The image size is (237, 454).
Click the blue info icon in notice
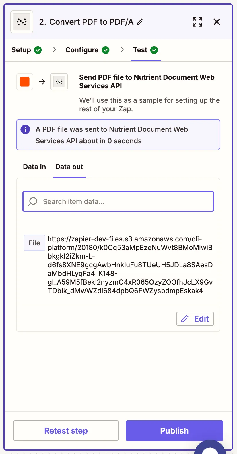tap(25, 129)
